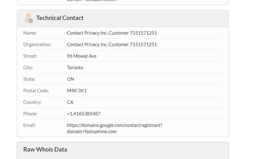The width and height of the screenshot is (262, 159).
Task: Click the Phone field label
Action: (30, 114)
